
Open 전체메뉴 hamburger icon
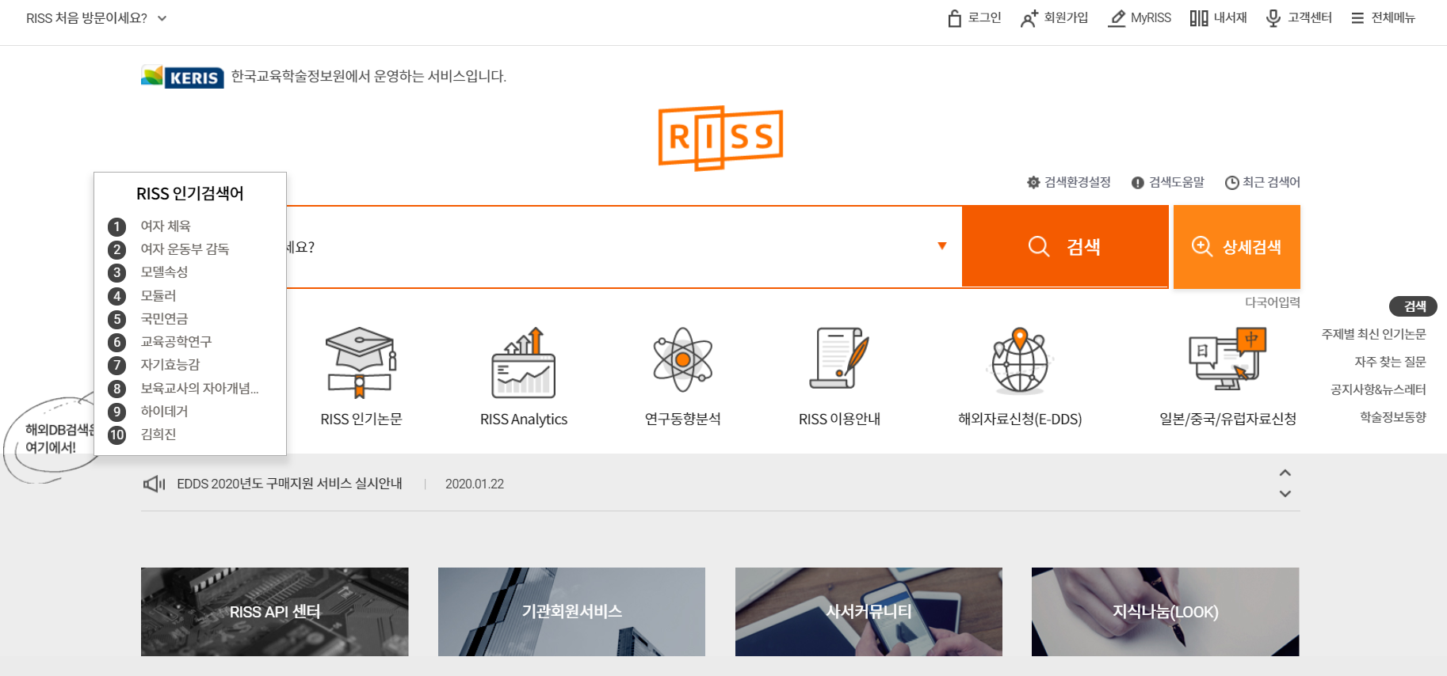coord(1357,18)
